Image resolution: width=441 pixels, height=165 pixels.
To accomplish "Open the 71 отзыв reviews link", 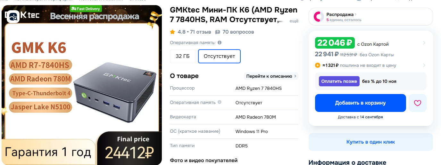I will click(x=200, y=32).
